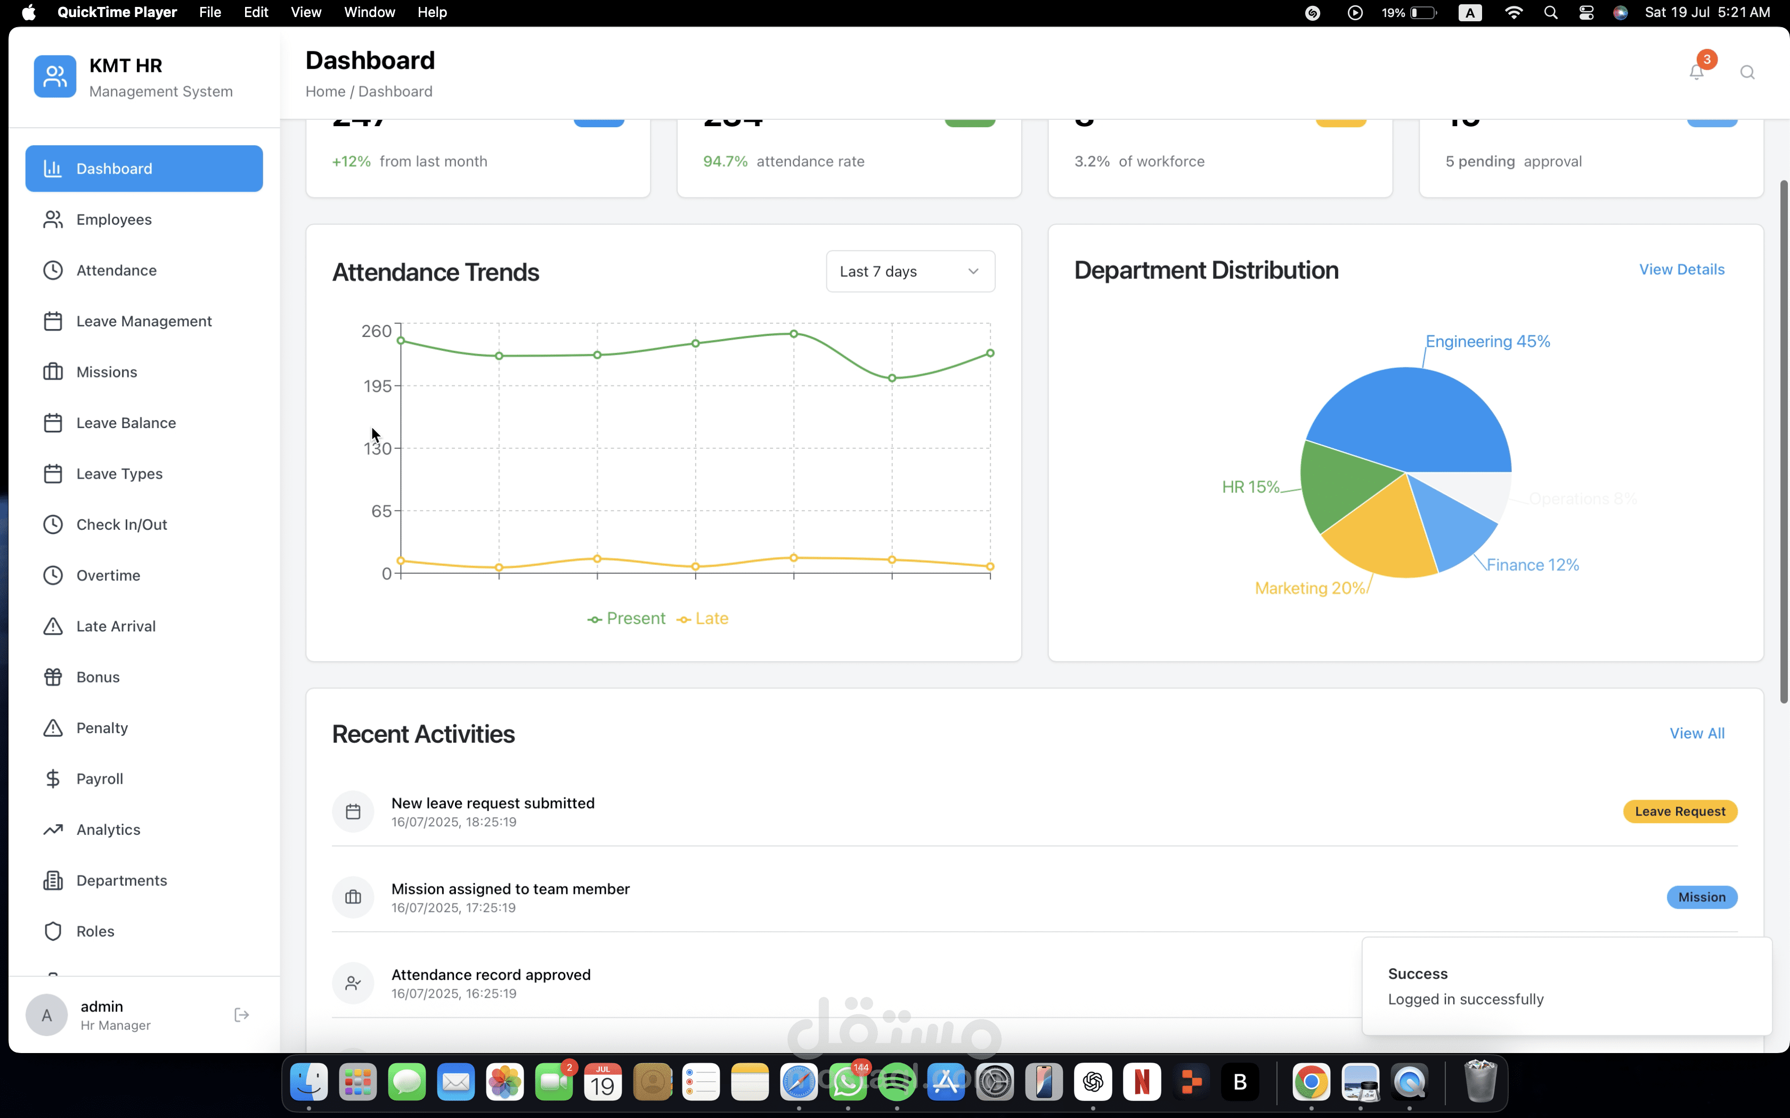Image resolution: width=1790 pixels, height=1118 pixels.
Task: Open Finder from the dock
Action: (308, 1082)
